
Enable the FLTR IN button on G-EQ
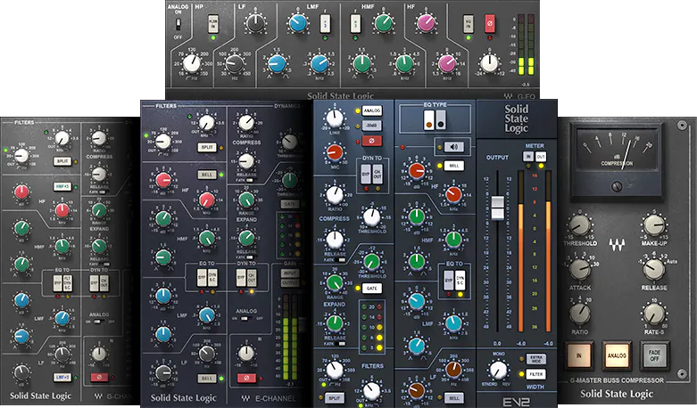pyautogui.click(x=213, y=24)
